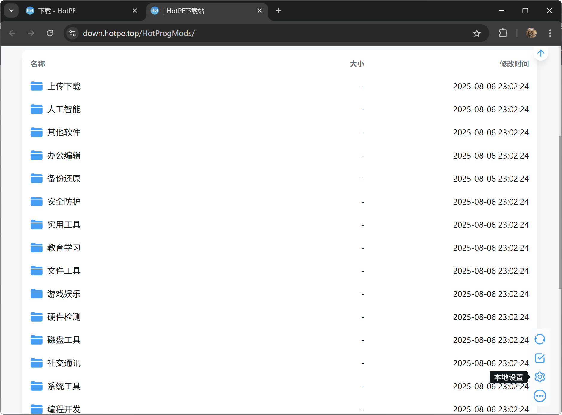Reload the page in browser toolbar

(50, 33)
